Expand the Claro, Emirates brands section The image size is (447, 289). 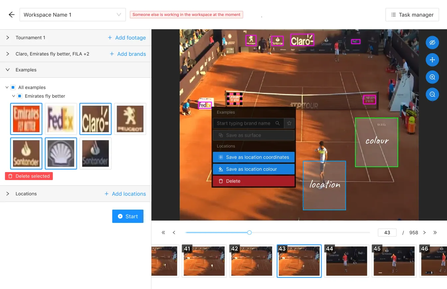coord(8,54)
